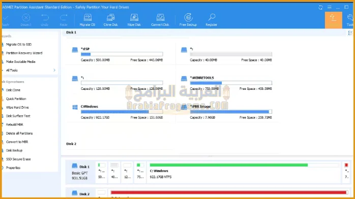Open the Register key icon
The height and width of the screenshot is (199, 355).
pyautogui.click(x=212, y=20)
